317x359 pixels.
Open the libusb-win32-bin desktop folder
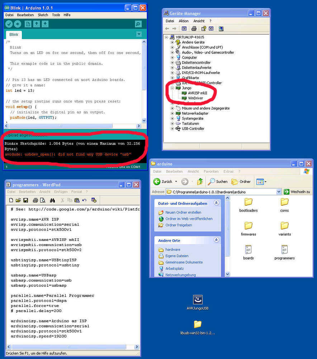(x=198, y=325)
